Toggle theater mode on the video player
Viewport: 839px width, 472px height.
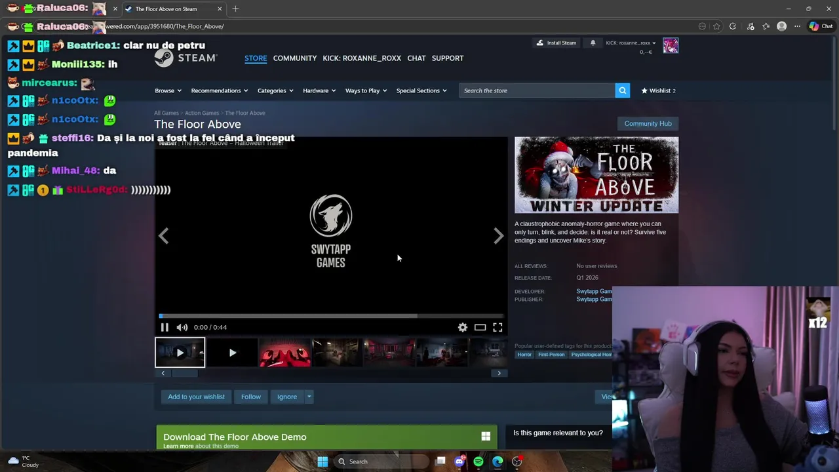480,327
